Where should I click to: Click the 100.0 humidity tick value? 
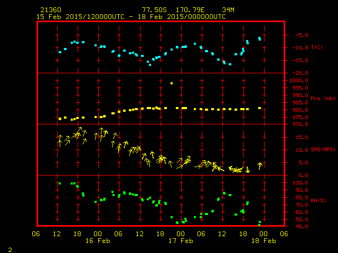coord(301,183)
